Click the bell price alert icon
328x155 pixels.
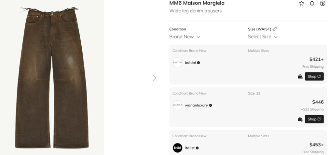312,3
